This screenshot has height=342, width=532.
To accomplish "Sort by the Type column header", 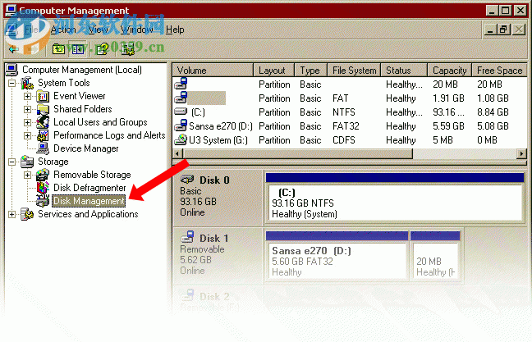I will 311,71.
